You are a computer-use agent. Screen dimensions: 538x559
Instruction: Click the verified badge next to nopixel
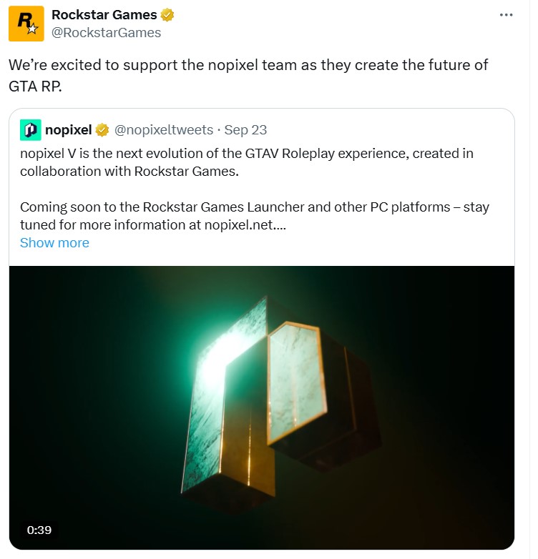[x=103, y=129]
